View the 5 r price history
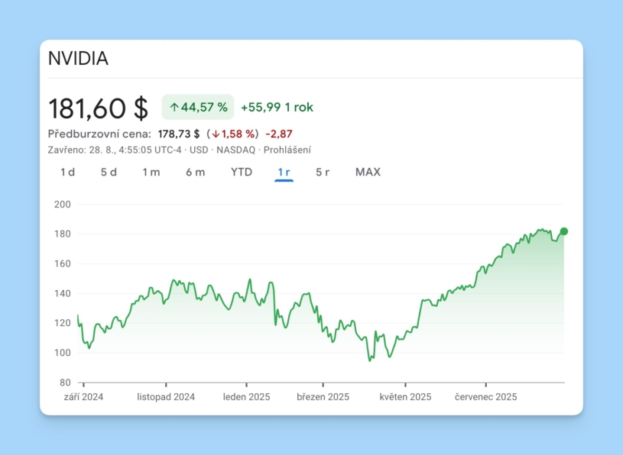Image resolution: width=623 pixels, height=455 pixels. (x=322, y=172)
